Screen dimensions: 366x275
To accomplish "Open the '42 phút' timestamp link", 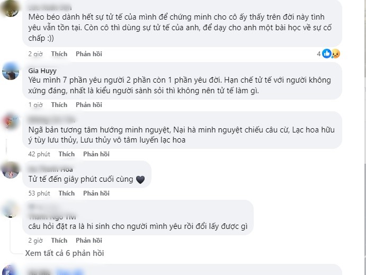I will (39, 154).
